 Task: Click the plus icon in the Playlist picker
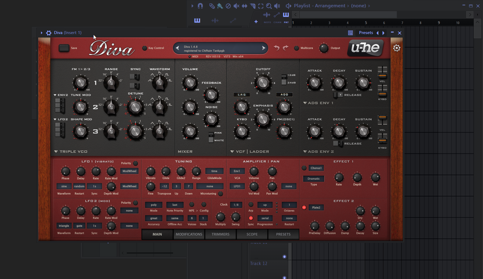point(256,22)
